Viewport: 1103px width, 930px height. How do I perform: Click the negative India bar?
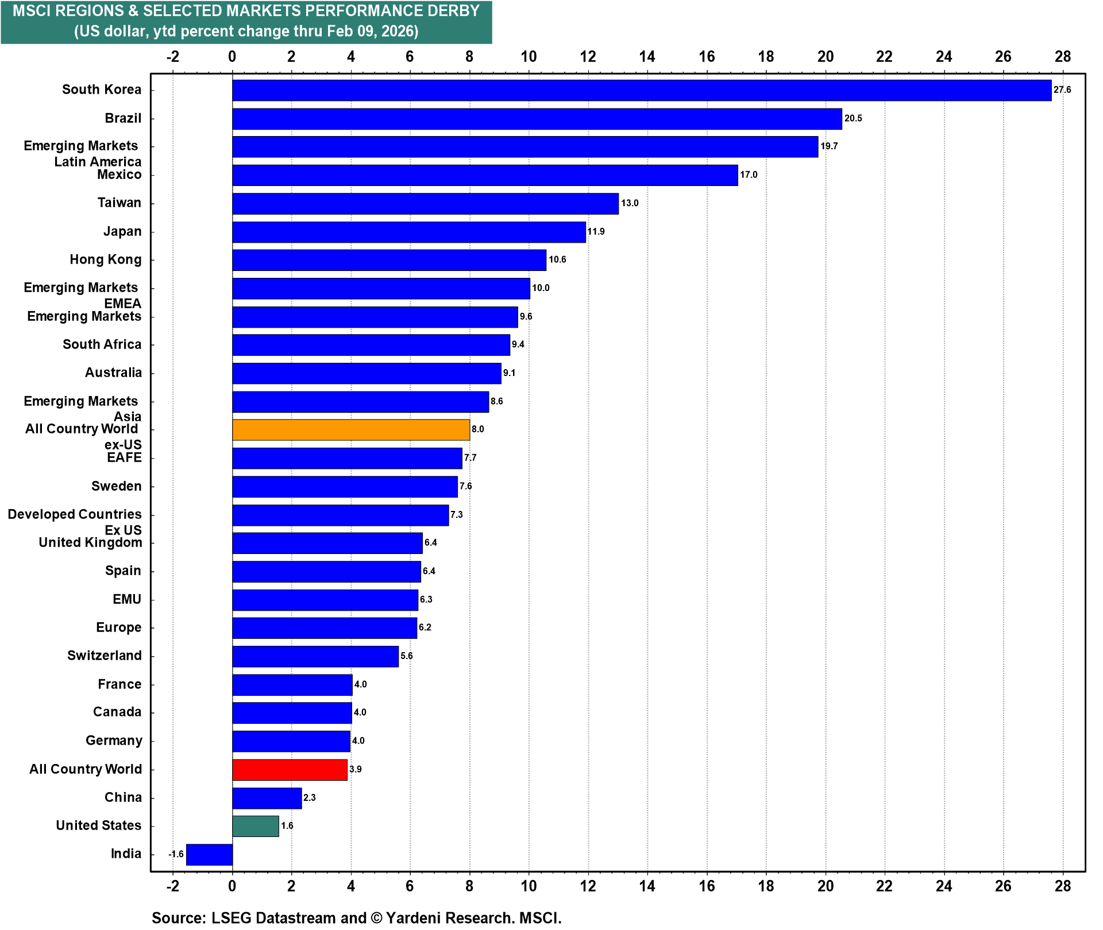[209, 854]
